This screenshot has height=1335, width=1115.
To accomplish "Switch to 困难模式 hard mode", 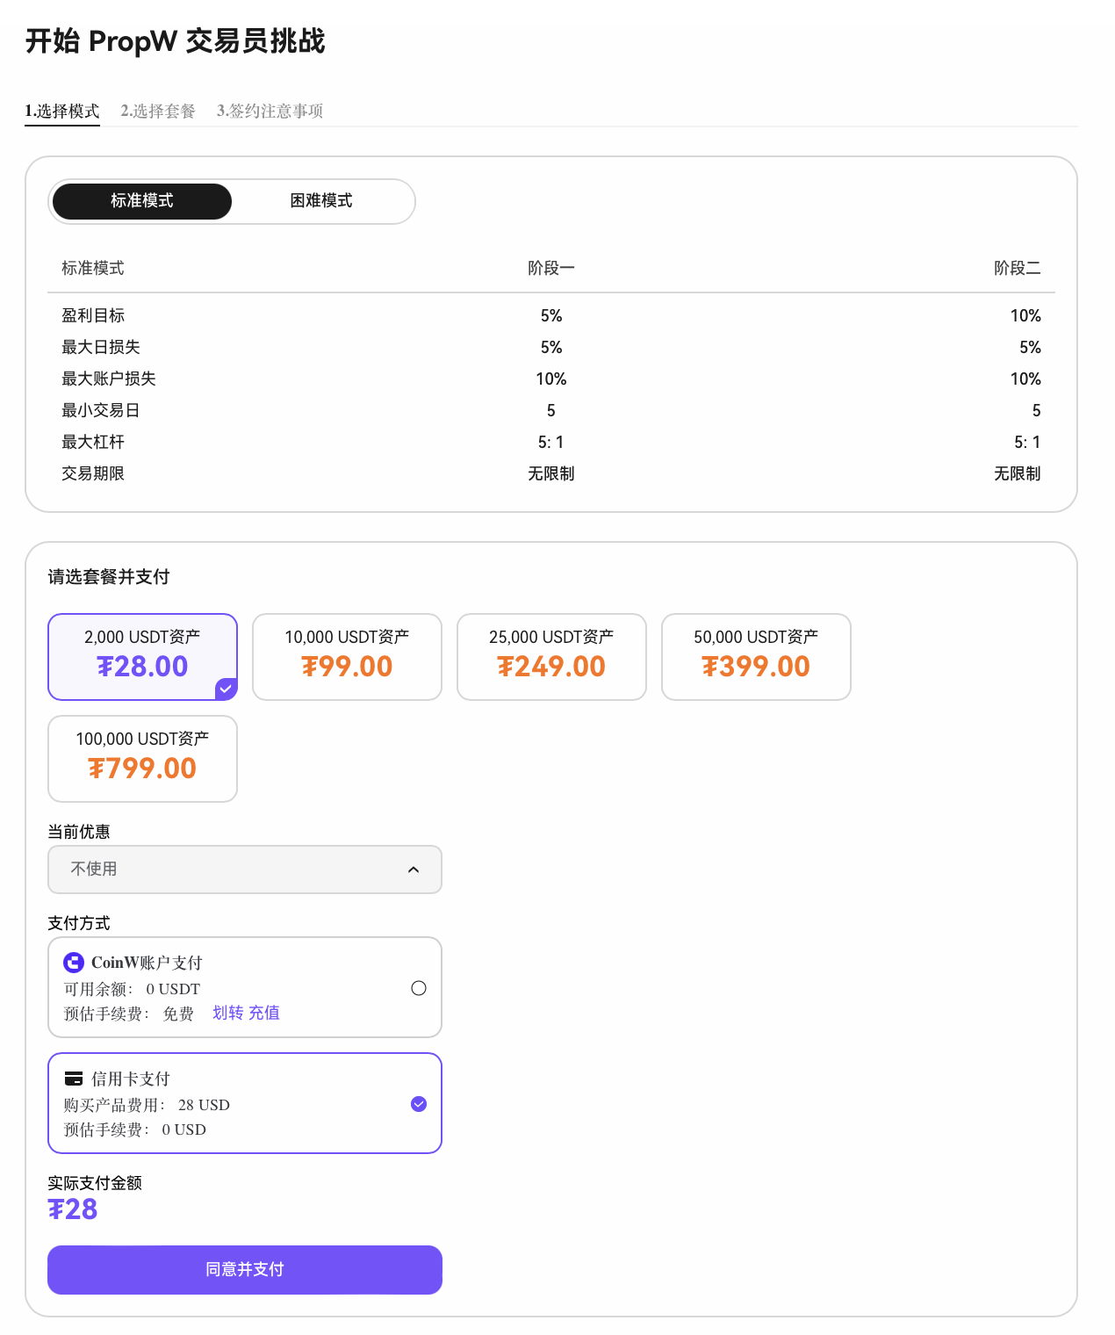I will tap(321, 201).
